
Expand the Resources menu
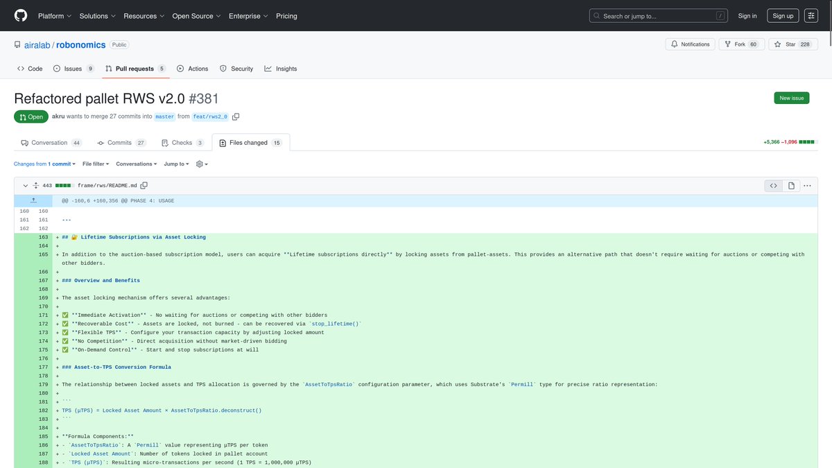(144, 16)
